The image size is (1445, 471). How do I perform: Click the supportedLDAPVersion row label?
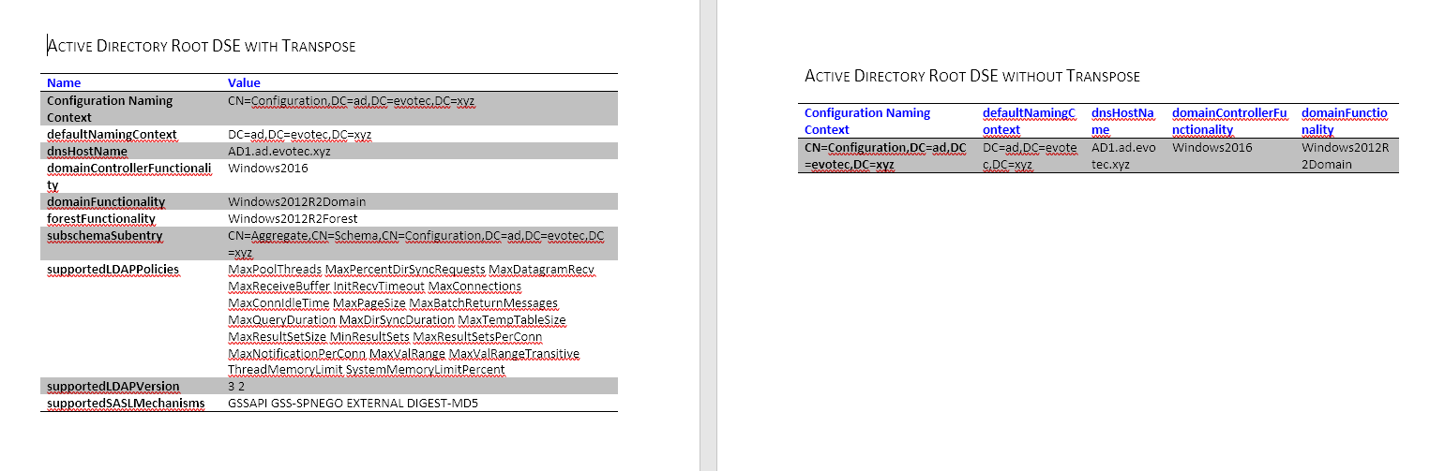[x=113, y=386]
